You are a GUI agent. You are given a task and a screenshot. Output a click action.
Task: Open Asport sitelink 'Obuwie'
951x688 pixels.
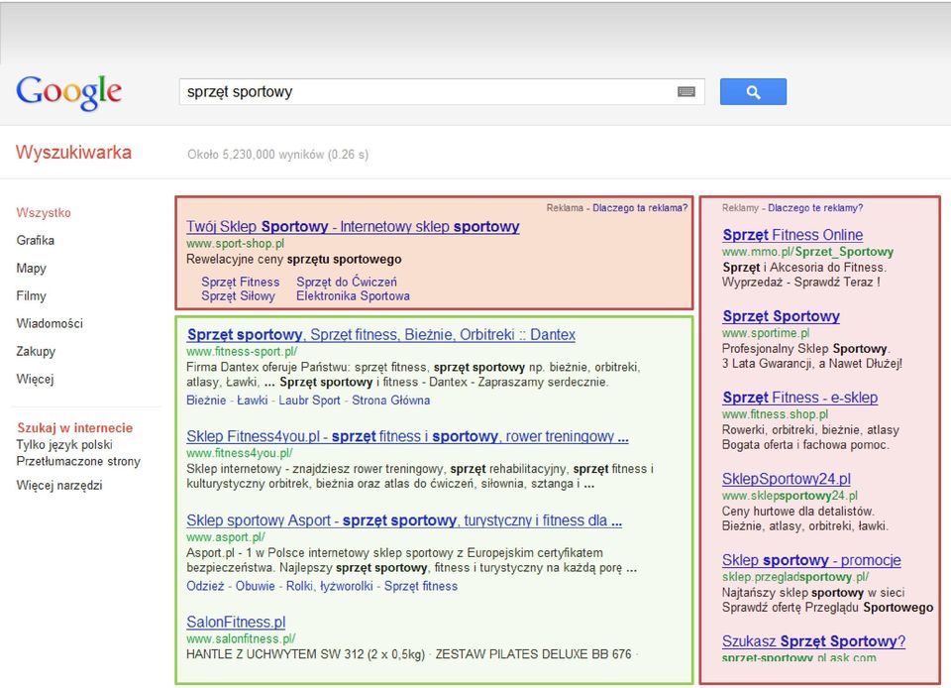tap(256, 586)
